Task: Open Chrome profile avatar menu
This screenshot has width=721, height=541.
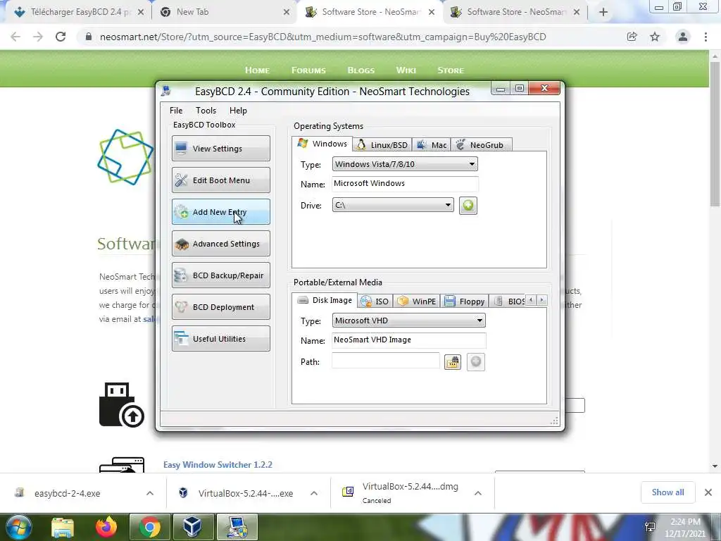Action: 683,37
